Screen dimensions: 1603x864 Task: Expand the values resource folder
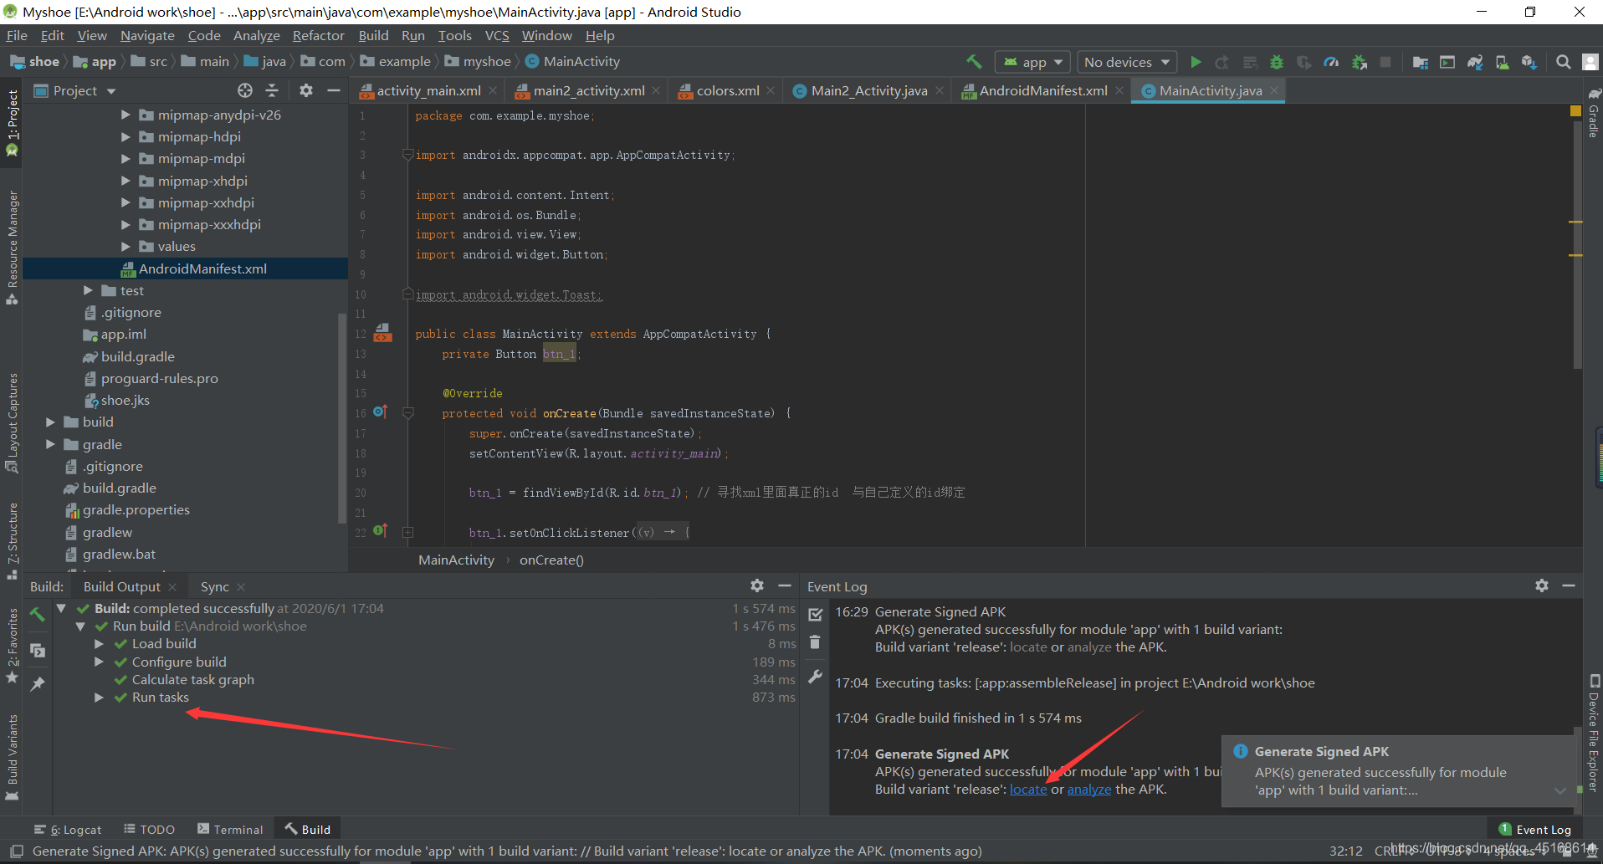[125, 246]
